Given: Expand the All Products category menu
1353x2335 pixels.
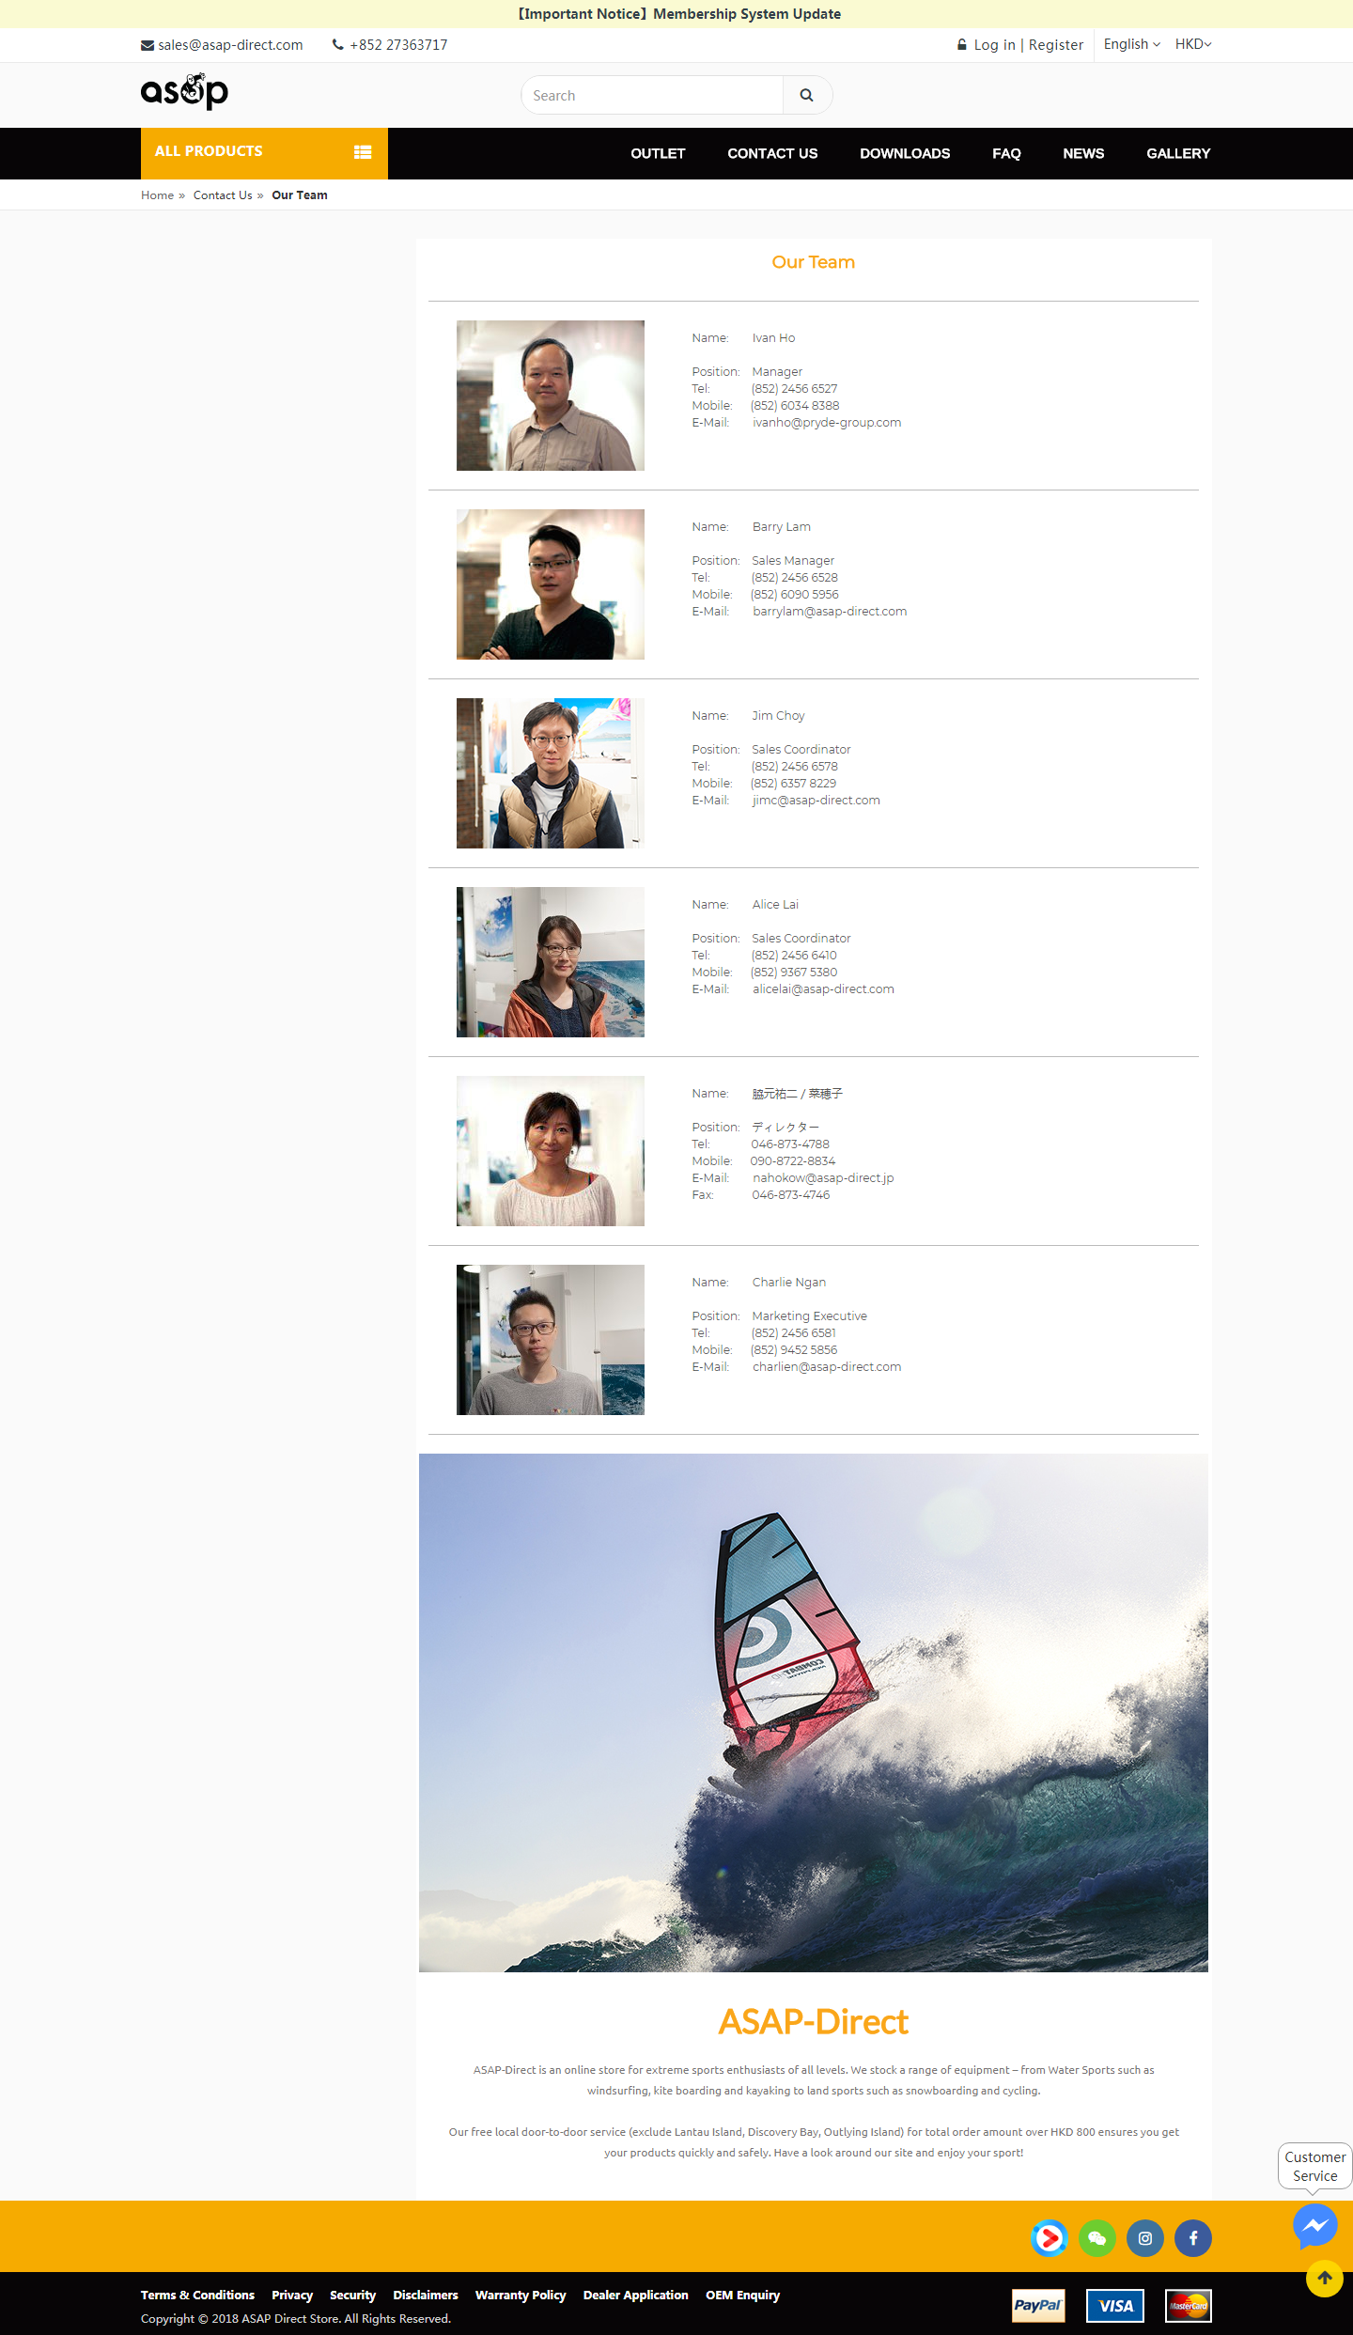Looking at the screenshot, I should 264,153.
